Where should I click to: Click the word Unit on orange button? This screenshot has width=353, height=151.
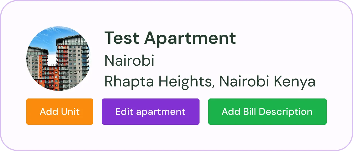(x=70, y=112)
